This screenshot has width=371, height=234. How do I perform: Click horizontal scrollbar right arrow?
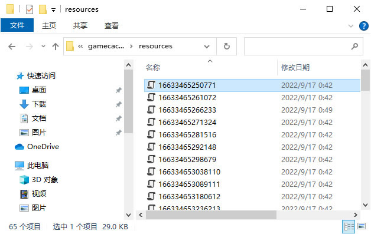(x=356, y=215)
